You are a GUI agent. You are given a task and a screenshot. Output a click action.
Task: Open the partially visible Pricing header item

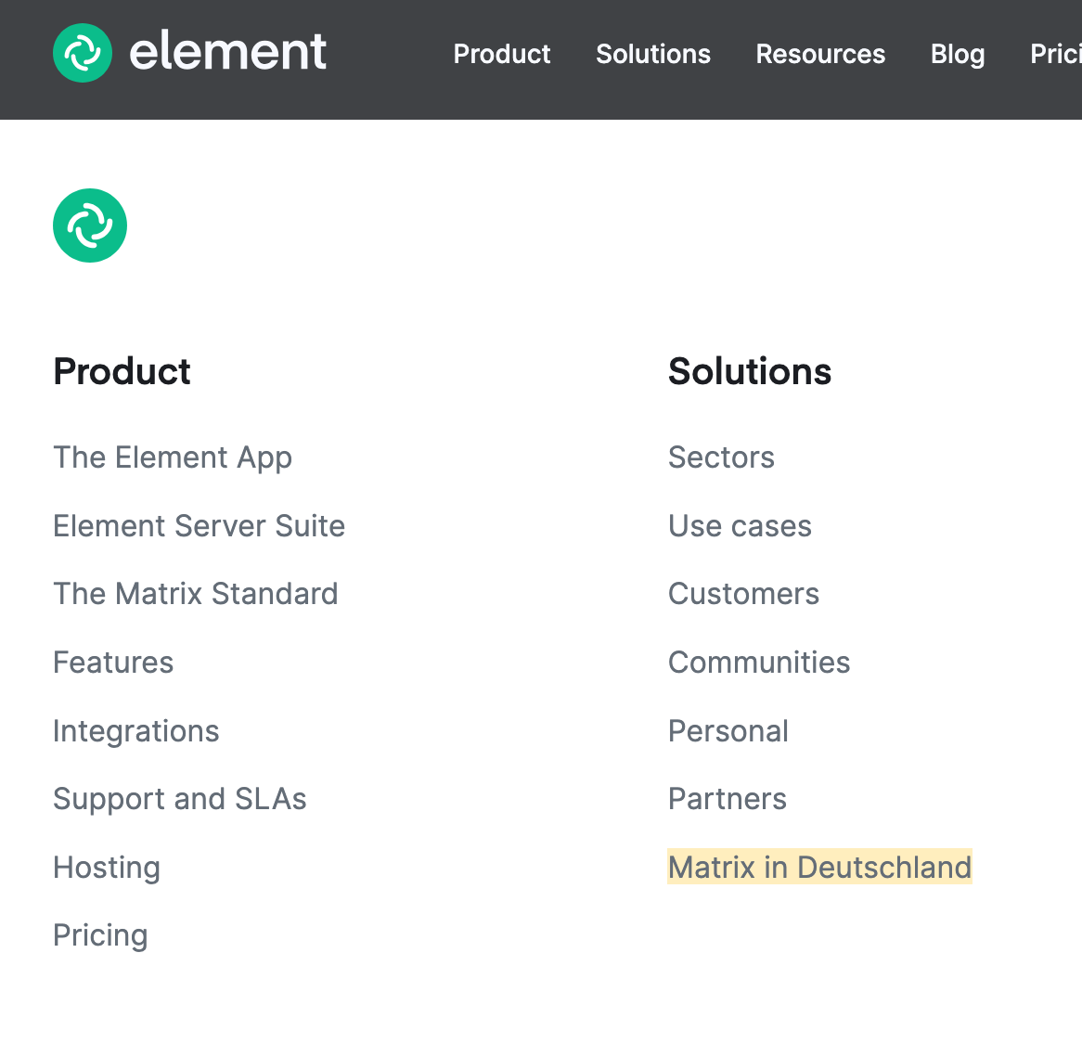1056,54
